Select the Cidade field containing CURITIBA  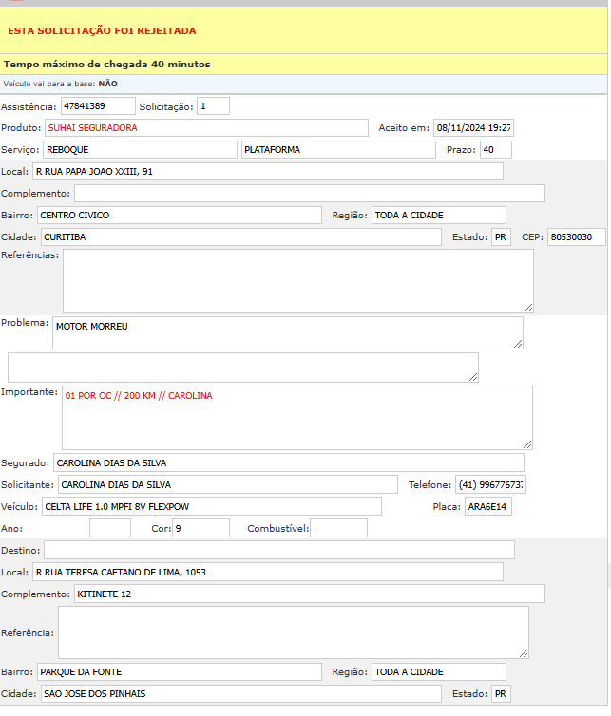coord(240,237)
